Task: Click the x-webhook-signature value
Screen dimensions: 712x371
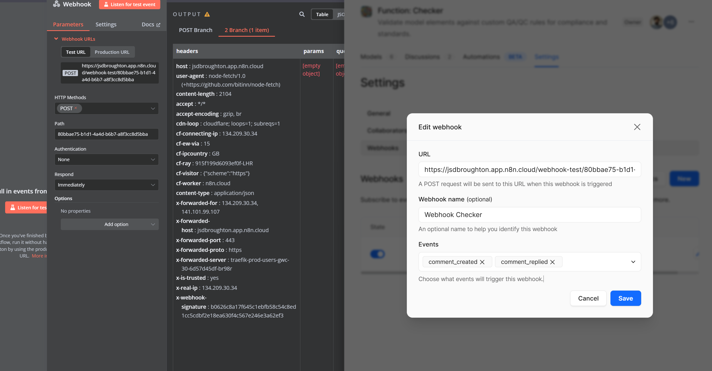Action: point(239,311)
